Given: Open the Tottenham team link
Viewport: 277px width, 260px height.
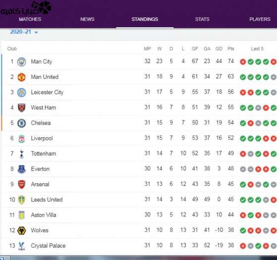Looking at the screenshot, I should click(x=44, y=154).
